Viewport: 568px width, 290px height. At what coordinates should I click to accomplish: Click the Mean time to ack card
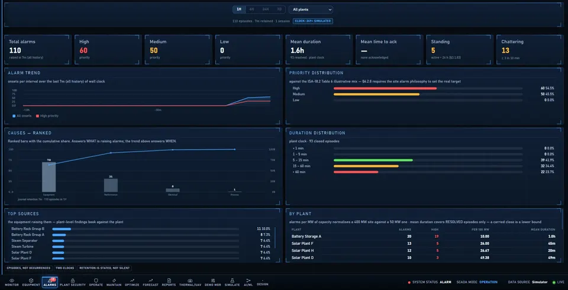[389, 50]
